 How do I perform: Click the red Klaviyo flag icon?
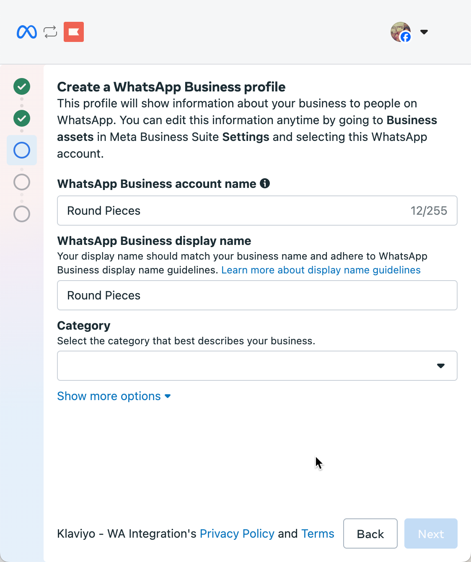74,32
